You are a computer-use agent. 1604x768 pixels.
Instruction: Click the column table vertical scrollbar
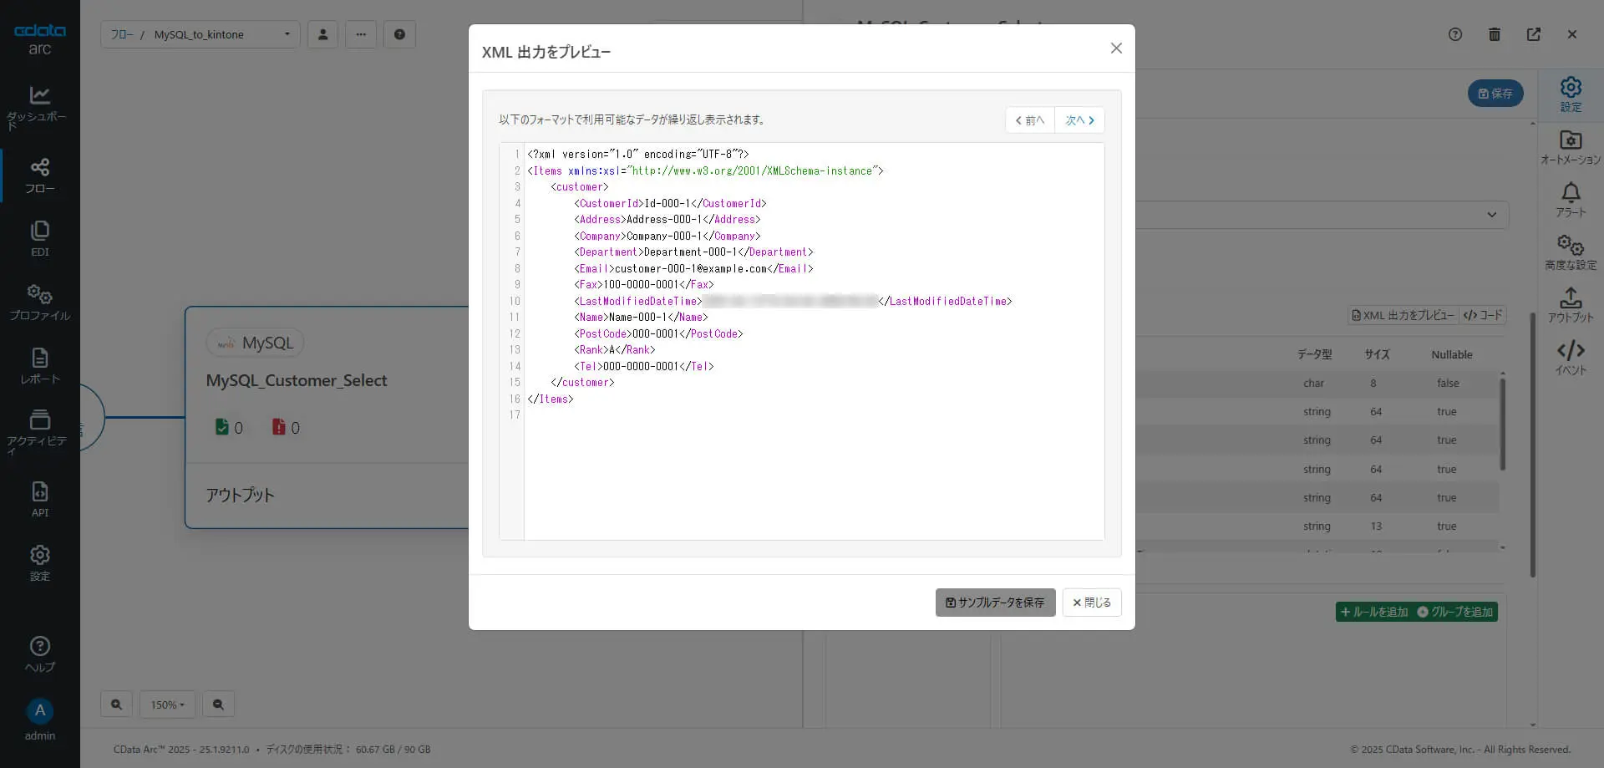click(1502, 424)
